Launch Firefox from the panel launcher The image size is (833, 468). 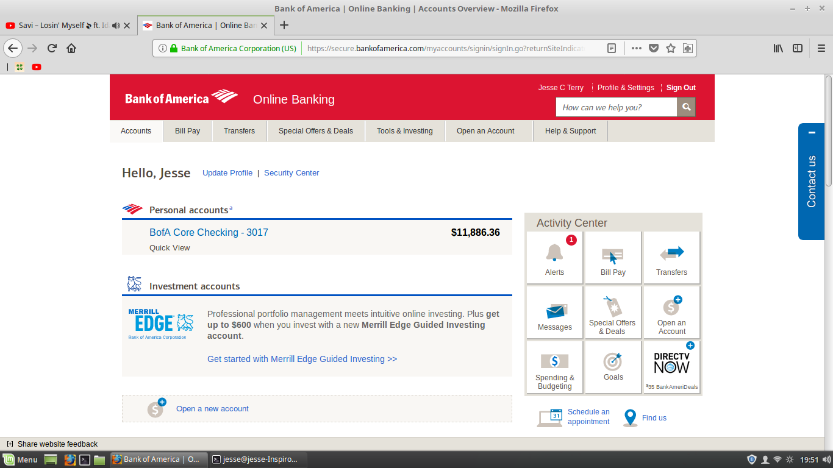pos(70,459)
